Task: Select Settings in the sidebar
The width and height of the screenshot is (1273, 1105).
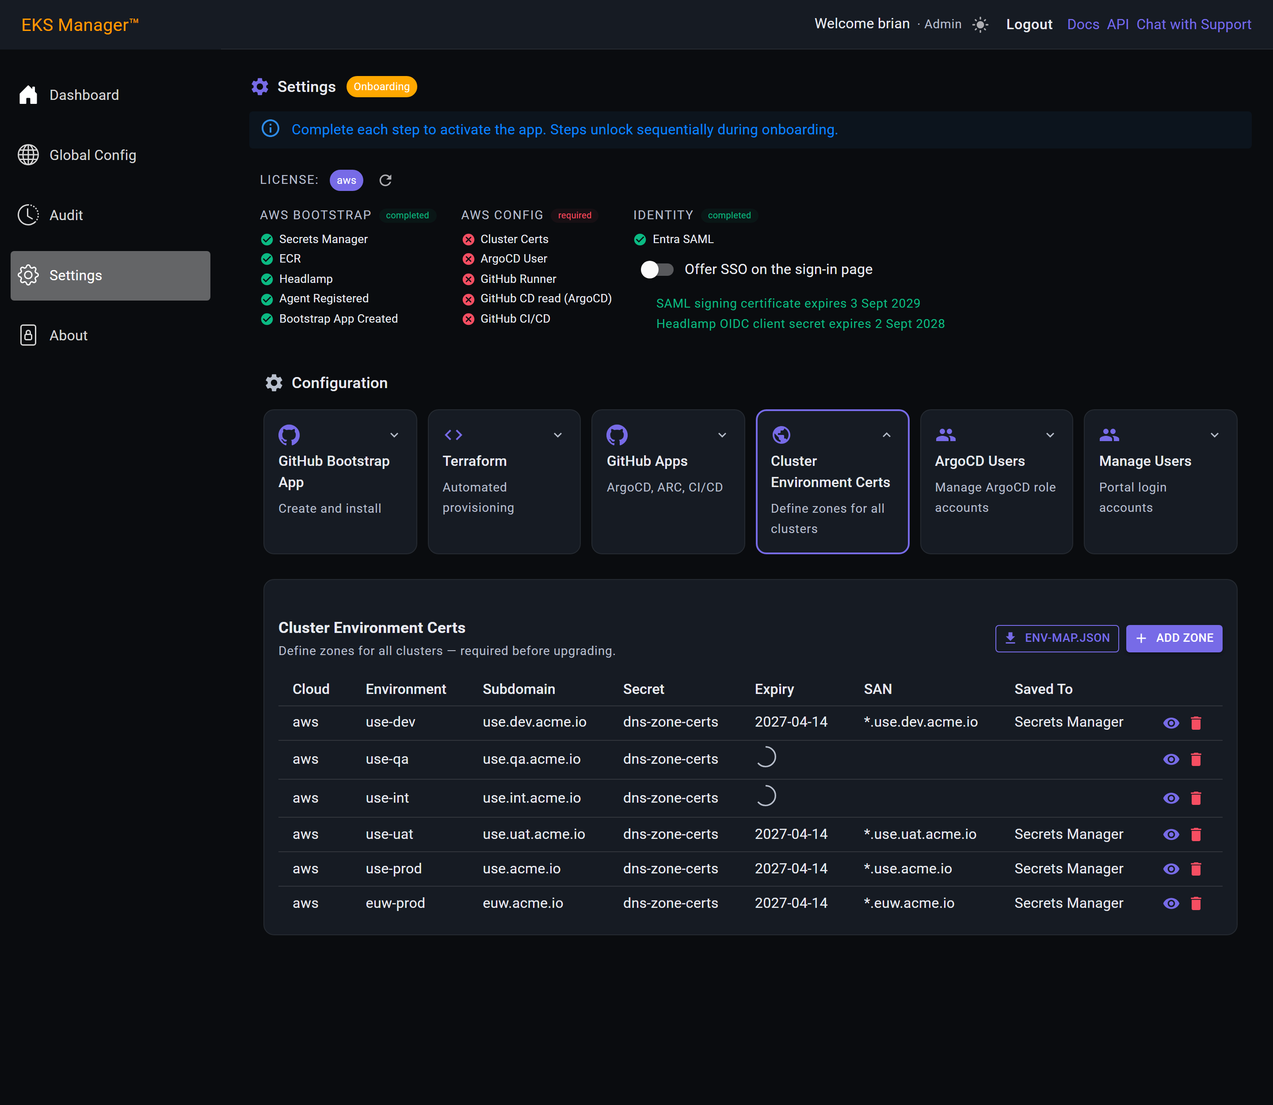Action: click(x=111, y=276)
